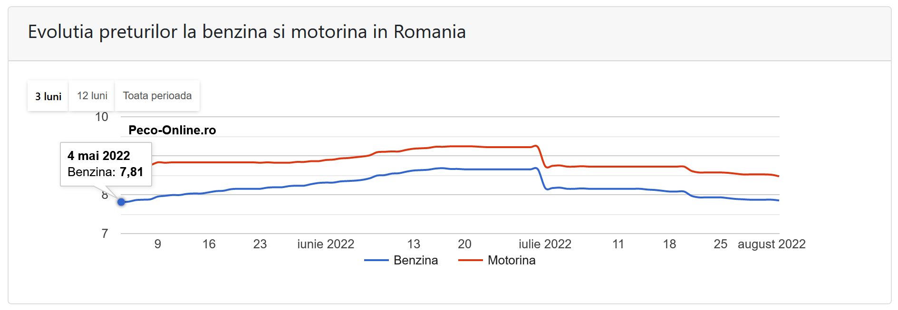
Task: Select the Benzina legend label
Action: (415, 260)
